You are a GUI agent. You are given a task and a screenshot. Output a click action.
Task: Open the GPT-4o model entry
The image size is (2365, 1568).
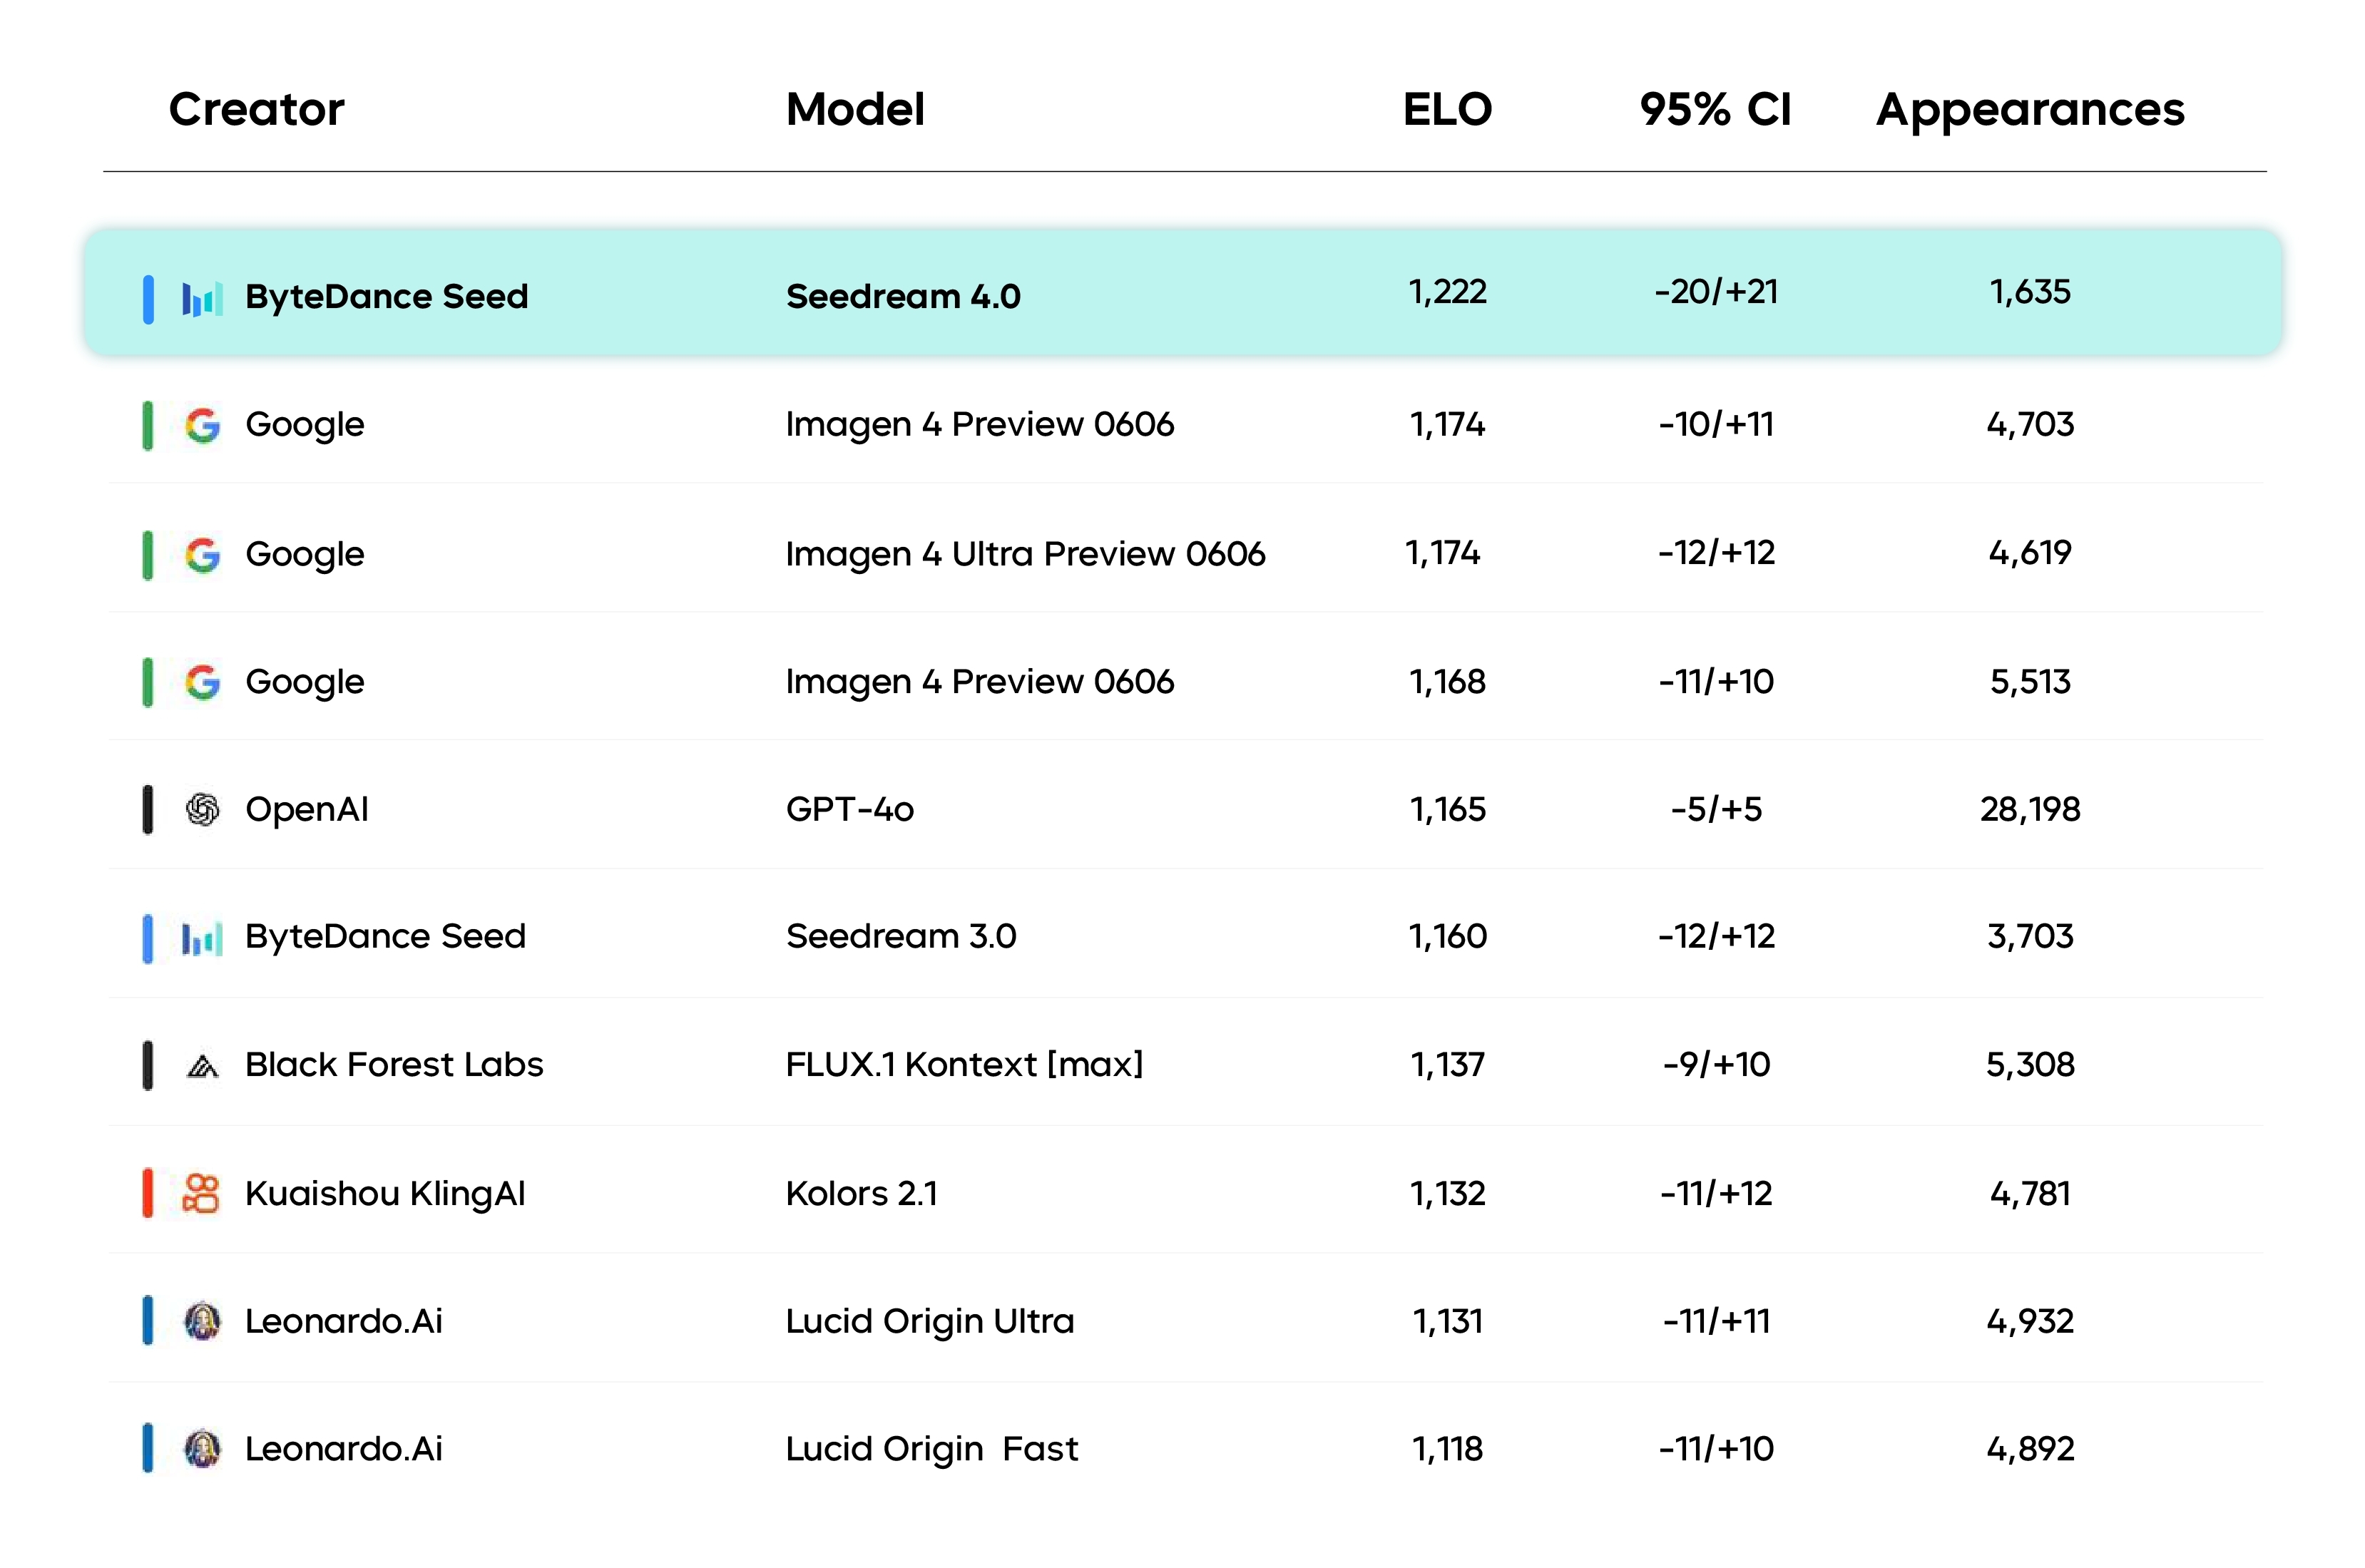[850, 809]
